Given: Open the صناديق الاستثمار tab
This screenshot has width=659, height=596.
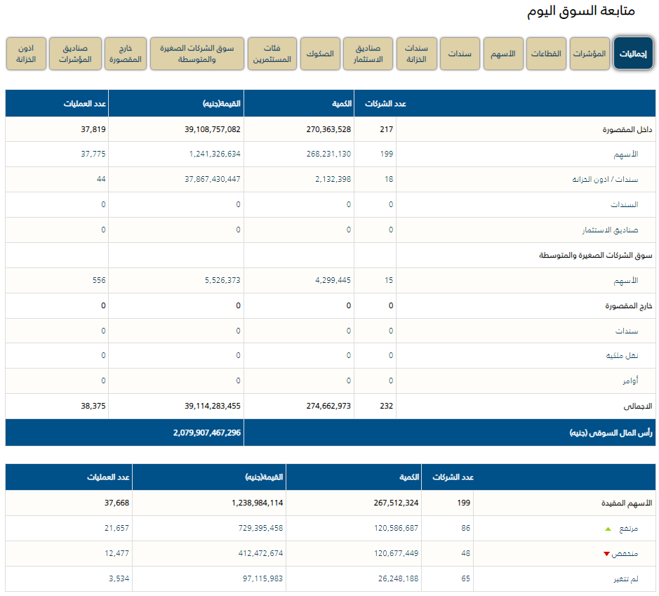Looking at the screenshot, I should pos(368,54).
